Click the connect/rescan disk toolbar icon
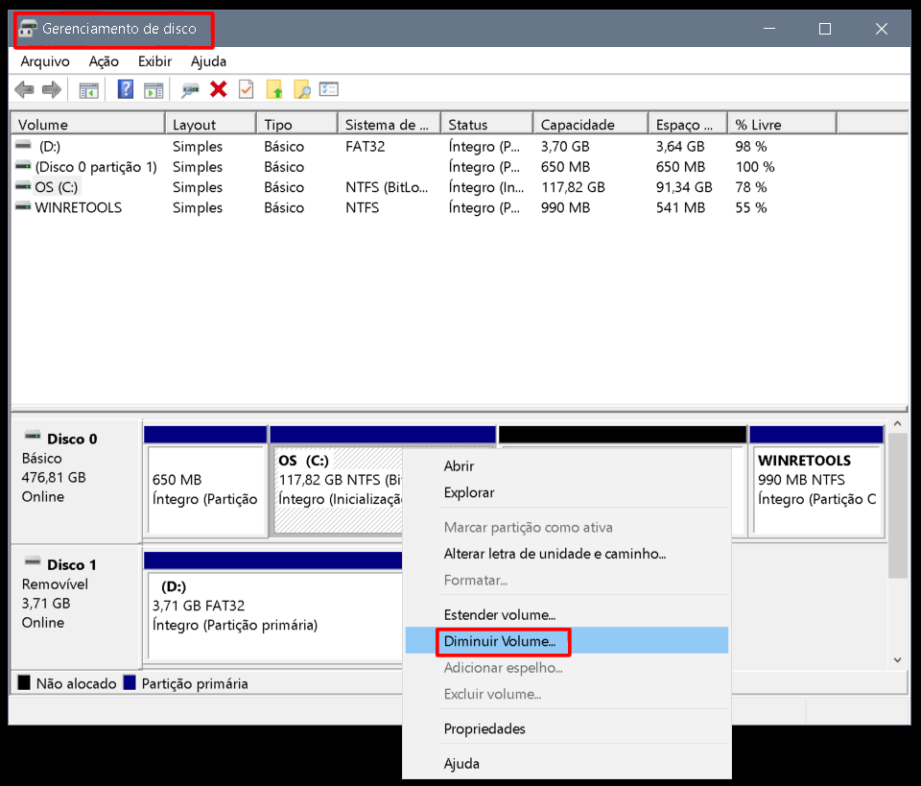The height and width of the screenshot is (786, 921). pos(190,90)
